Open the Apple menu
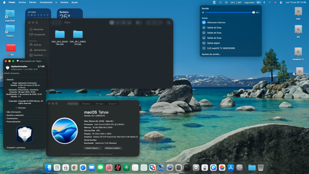309x174 pixels. click(x=4, y=2)
